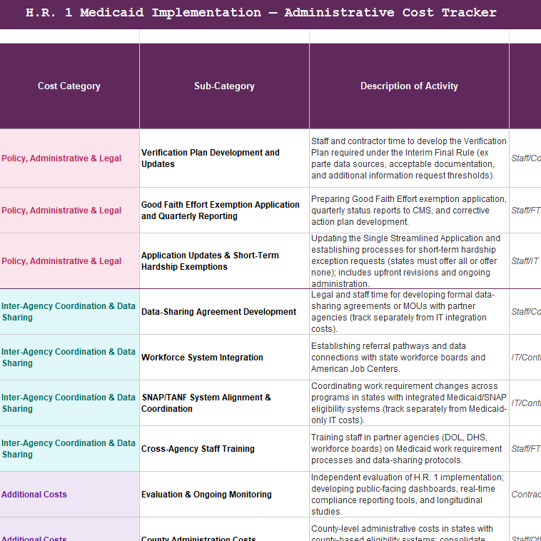Select description starting 'County-level administrative costs'
Viewport: 541px width, 541px height.
click(x=409, y=530)
